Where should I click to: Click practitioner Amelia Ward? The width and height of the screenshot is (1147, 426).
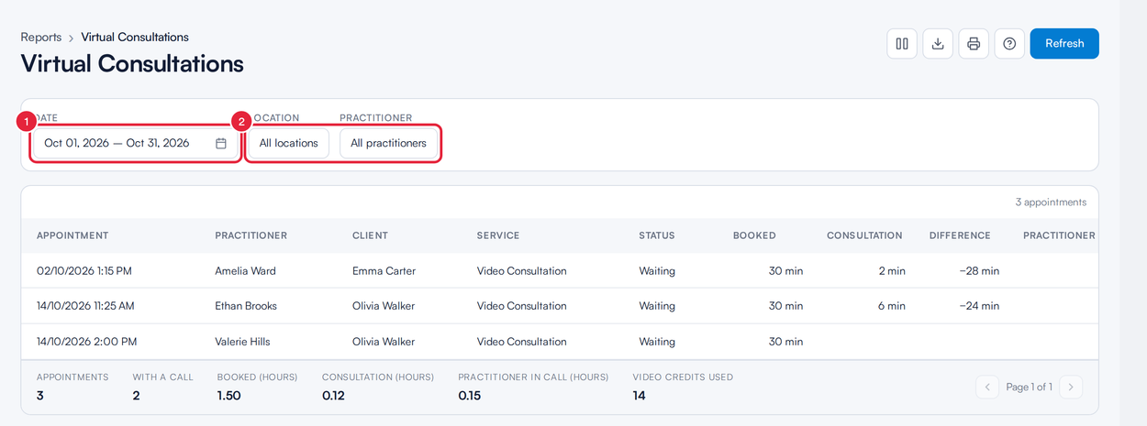pyautogui.click(x=245, y=271)
